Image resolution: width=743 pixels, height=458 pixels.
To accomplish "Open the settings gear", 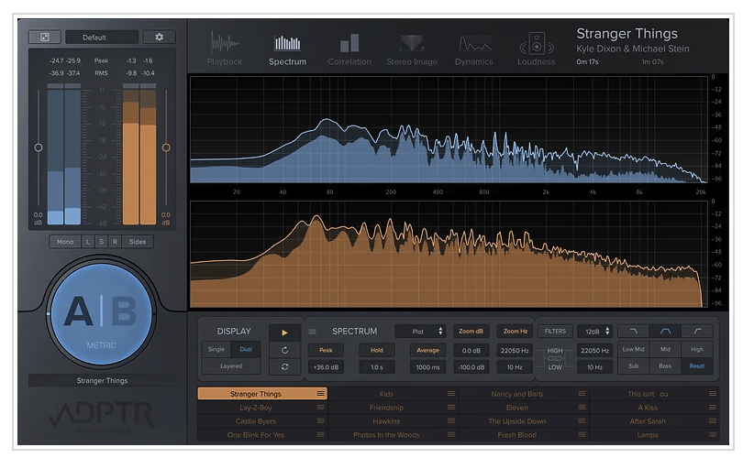I will pos(160,37).
